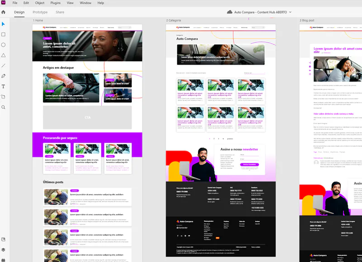This screenshot has width=362, height=262.
Task: Expand the document title dropdown arrow
Action: 290,12
